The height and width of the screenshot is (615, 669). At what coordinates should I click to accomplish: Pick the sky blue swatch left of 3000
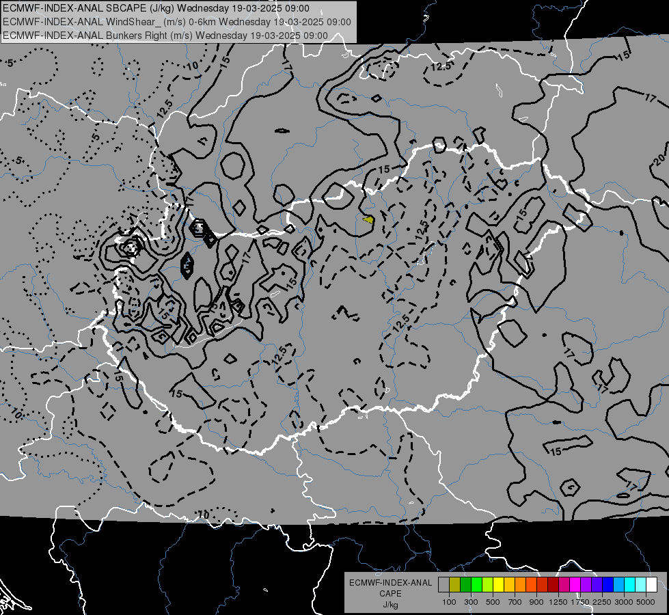click(618, 585)
